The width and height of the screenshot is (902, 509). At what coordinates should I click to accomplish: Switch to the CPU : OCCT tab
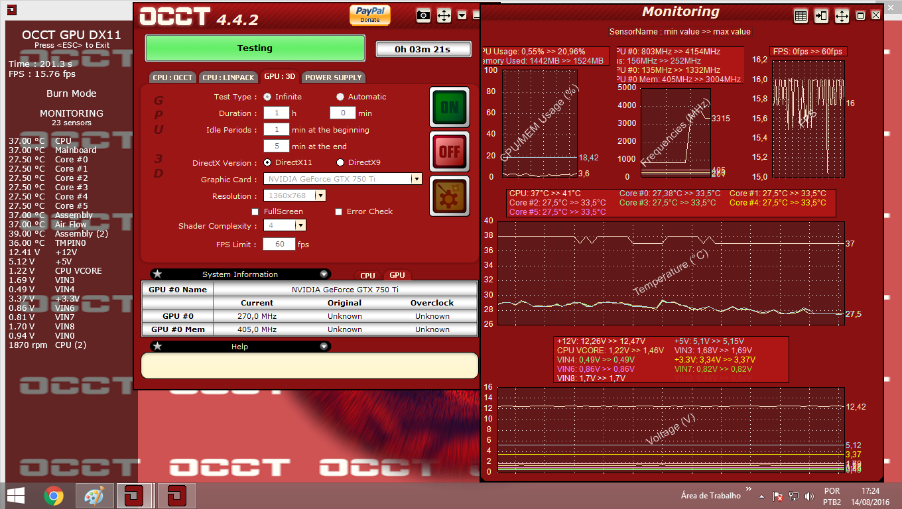tap(172, 78)
